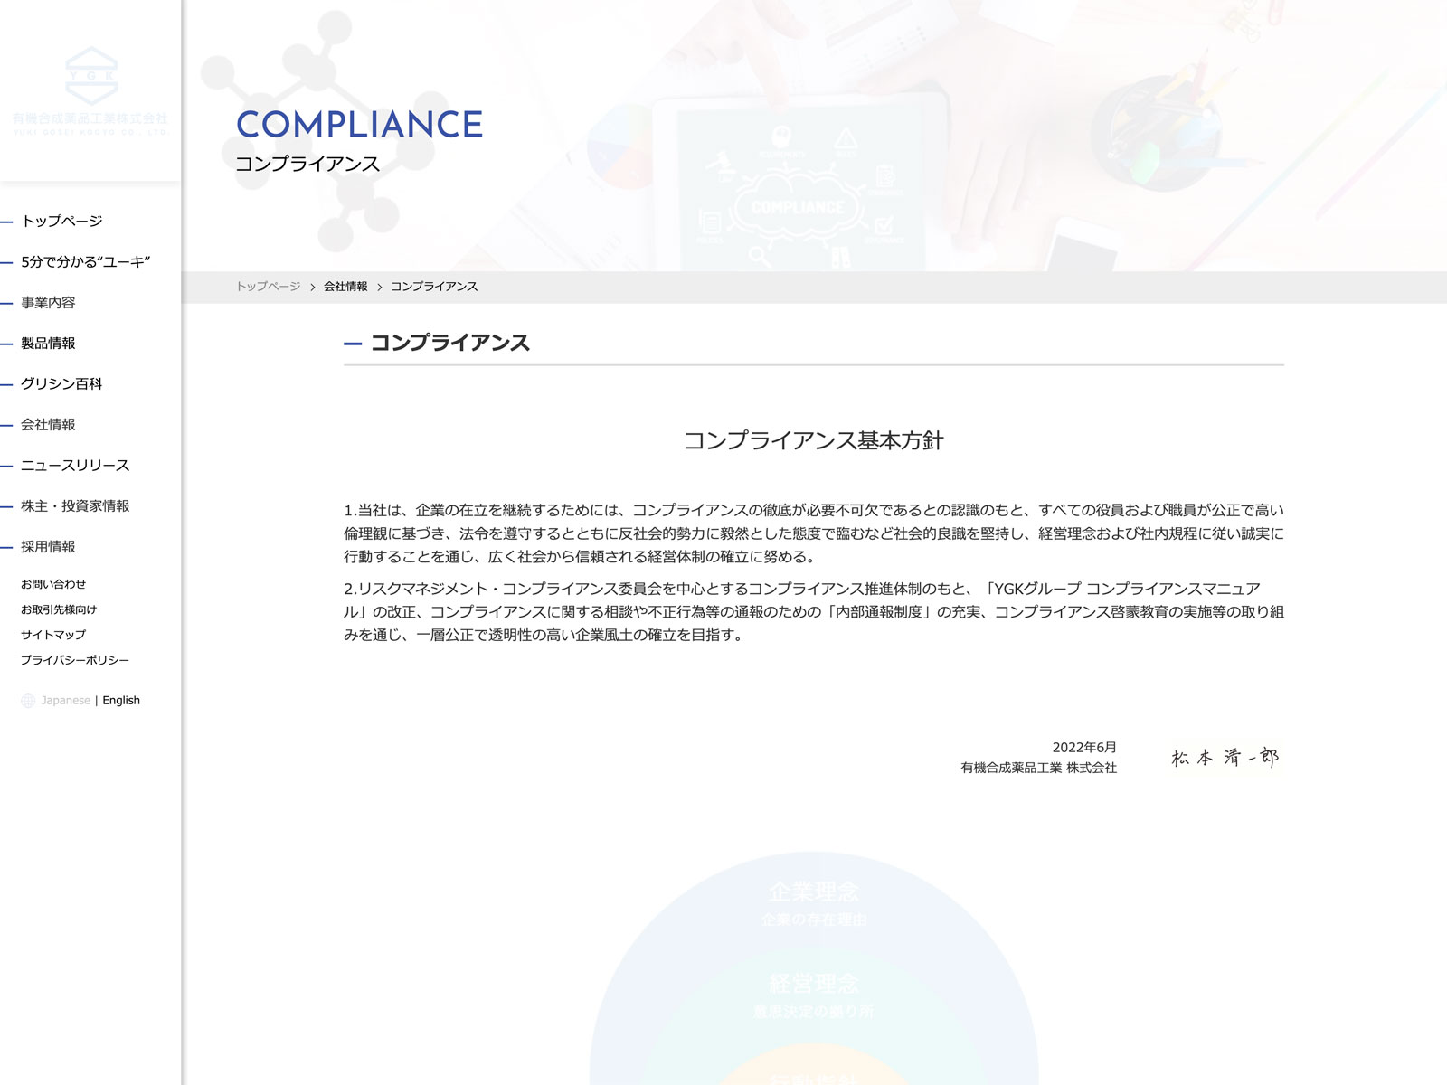Click 会社情報 in the breadcrumb trail
The height and width of the screenshot is (1085, 1447).
pyautogui.click(x=345, y=287)
